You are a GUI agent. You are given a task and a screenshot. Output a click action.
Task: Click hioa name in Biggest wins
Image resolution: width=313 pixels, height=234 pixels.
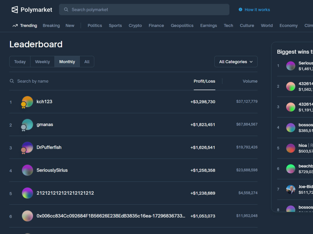(x=303, y=145)
